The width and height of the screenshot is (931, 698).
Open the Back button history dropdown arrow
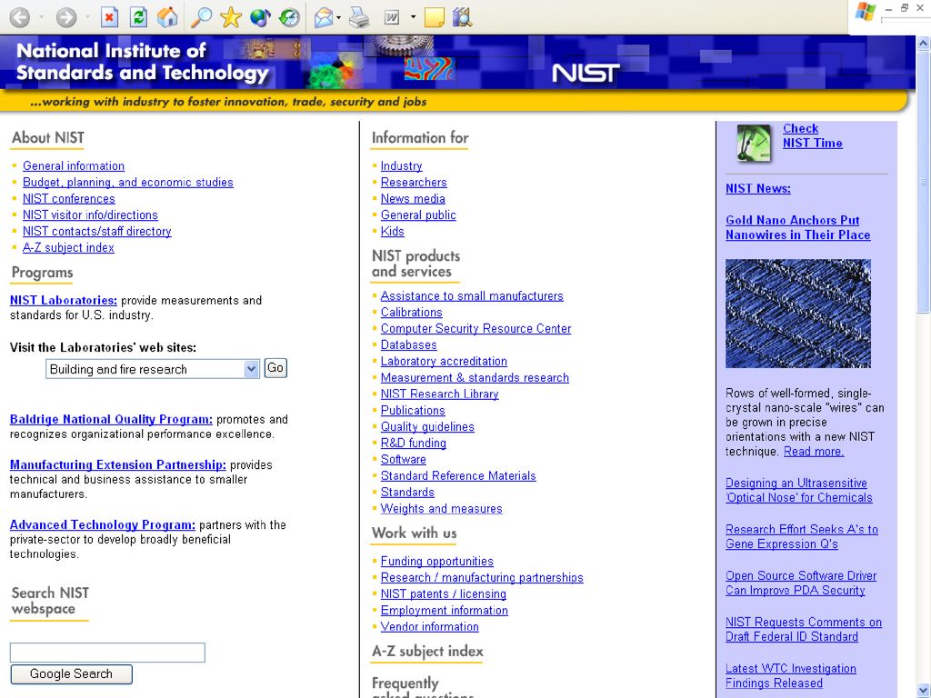tap(41, 17)
